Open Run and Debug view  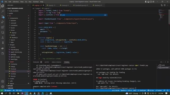3,22
